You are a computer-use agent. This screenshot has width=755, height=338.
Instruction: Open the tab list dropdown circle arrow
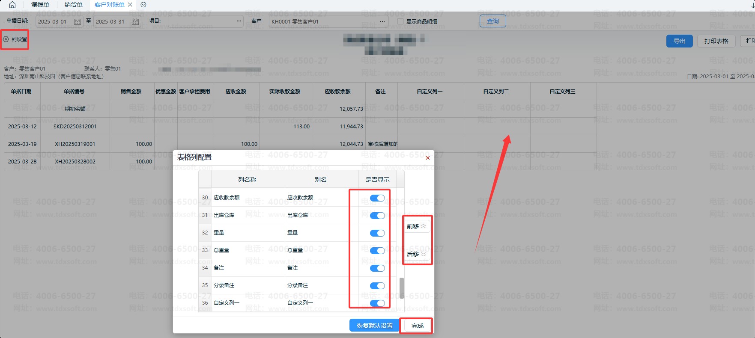(143, 5)
